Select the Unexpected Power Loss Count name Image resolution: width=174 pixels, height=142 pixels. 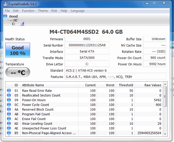click(44, 128)
